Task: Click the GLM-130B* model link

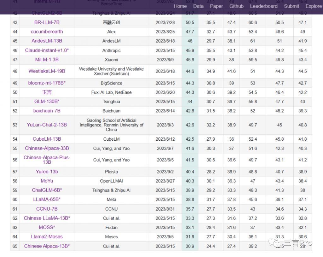Action: point(47,101)
